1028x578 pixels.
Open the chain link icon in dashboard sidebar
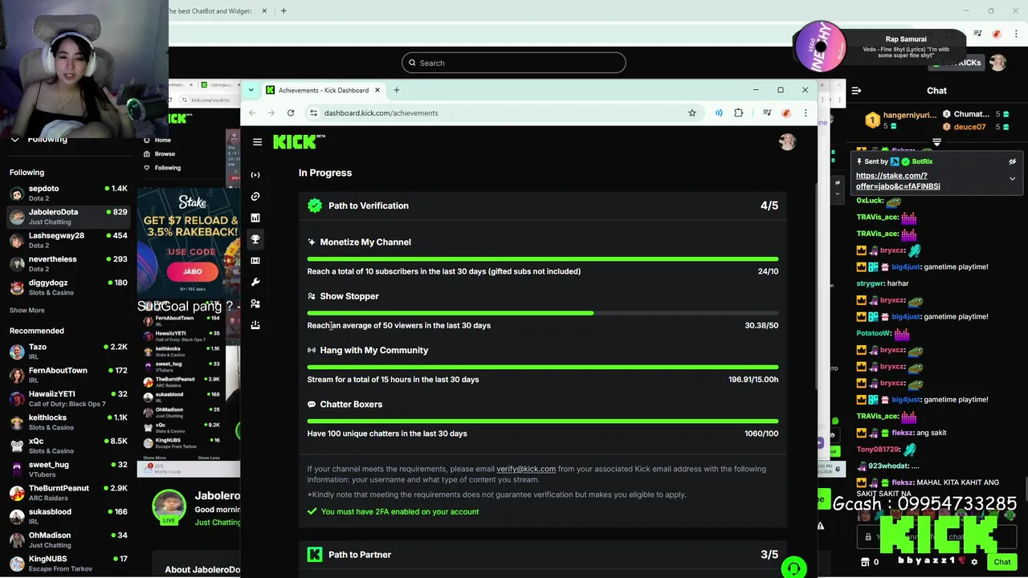pyautogui.click(x=255, y=196)
